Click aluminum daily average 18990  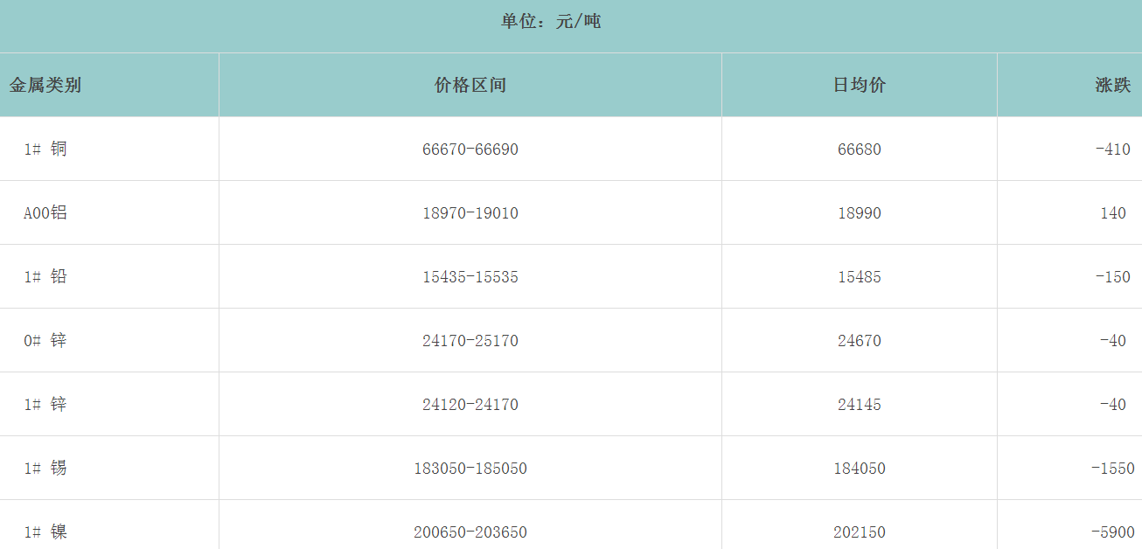point(859,213)
